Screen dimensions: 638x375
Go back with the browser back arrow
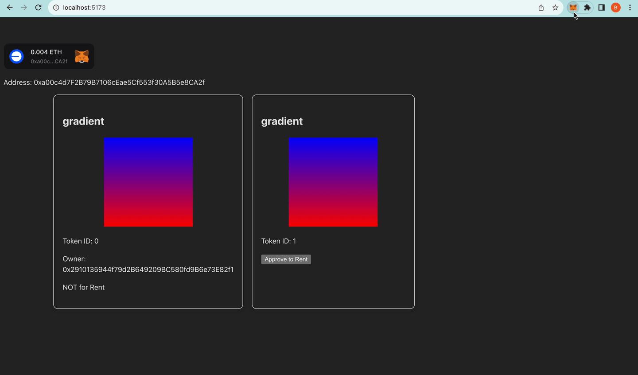coord(10,8)
